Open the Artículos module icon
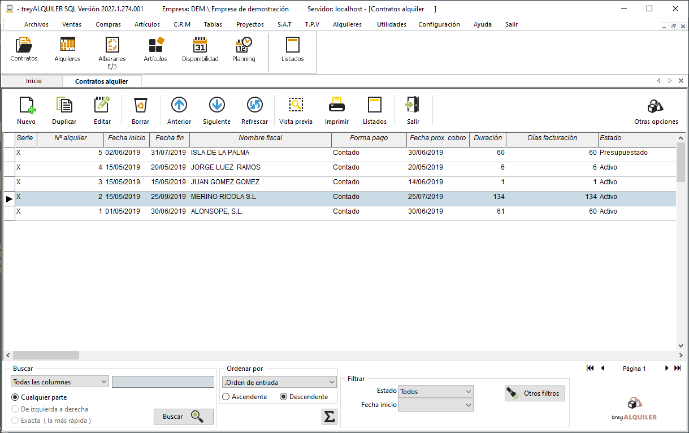689x433 pixels. (155, 50)
